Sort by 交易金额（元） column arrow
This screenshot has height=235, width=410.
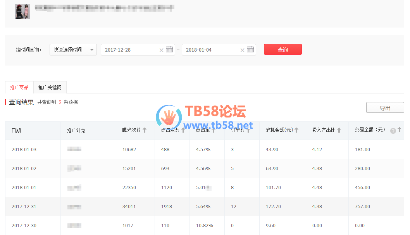[400, 130]
